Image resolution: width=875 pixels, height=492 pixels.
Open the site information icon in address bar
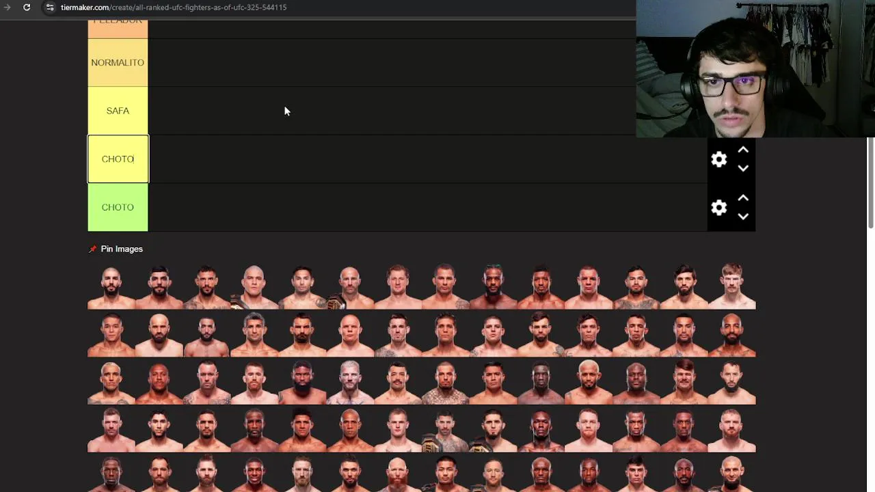[x=49, y=8]
